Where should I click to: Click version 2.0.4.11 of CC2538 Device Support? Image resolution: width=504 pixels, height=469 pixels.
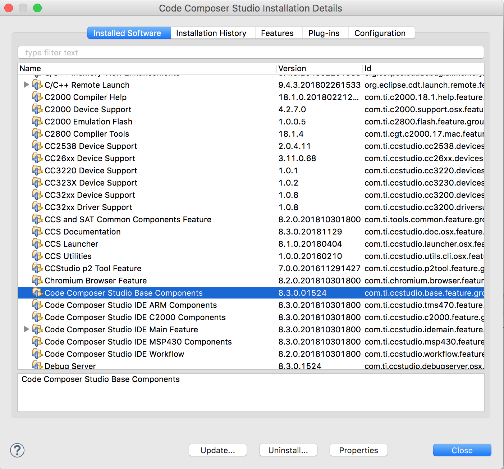[x=295, y=146]
